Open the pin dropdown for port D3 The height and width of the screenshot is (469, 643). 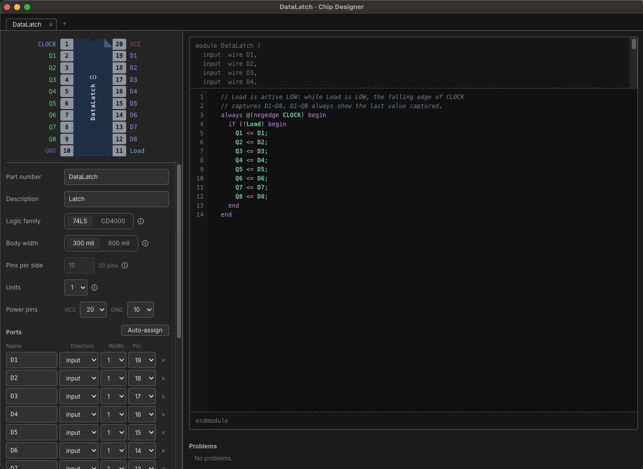(x=142, y=397)
